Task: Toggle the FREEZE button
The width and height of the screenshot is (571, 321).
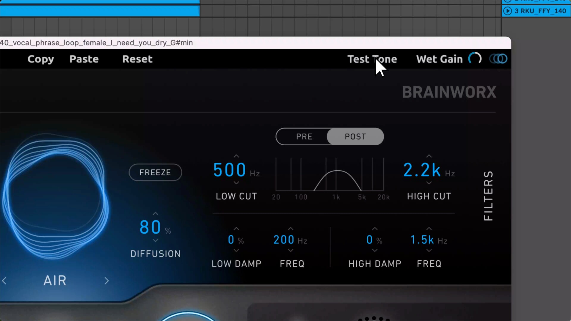Action: (x=155, y=172)
